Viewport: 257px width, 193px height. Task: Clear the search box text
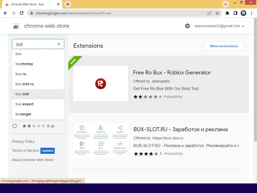[x=59, y=44]
